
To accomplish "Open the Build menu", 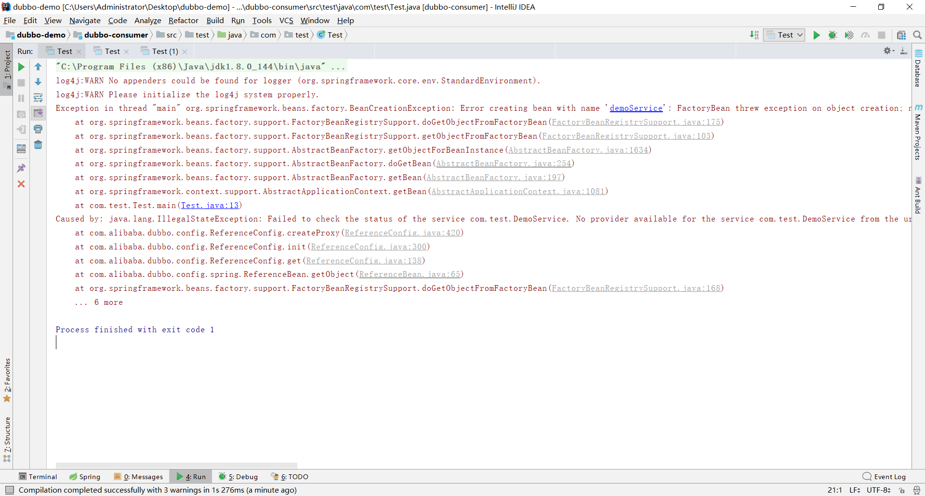I will pos(215,20).
